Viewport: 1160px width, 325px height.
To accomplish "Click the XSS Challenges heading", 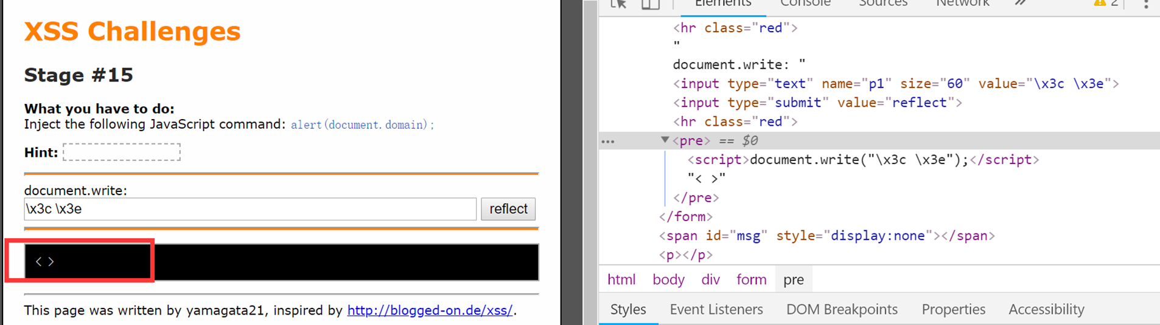I will tap(132, 31).
